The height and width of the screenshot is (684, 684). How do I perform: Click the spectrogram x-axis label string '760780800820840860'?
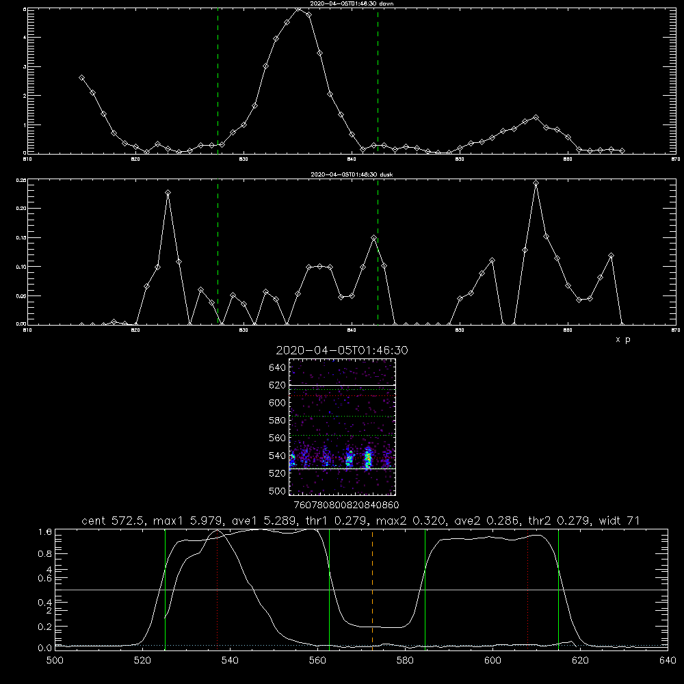tap(346, 505)
